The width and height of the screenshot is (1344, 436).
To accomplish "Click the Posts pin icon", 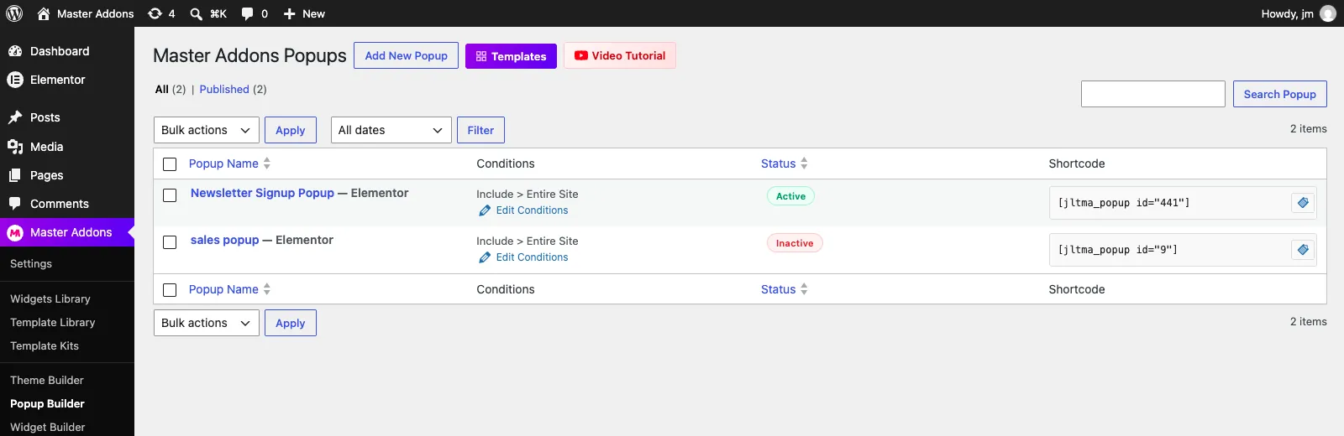I will (15, 117).
